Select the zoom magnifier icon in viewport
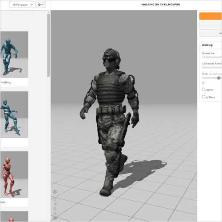The height and width of the screenshot is (222, 222). pos(55,209)
